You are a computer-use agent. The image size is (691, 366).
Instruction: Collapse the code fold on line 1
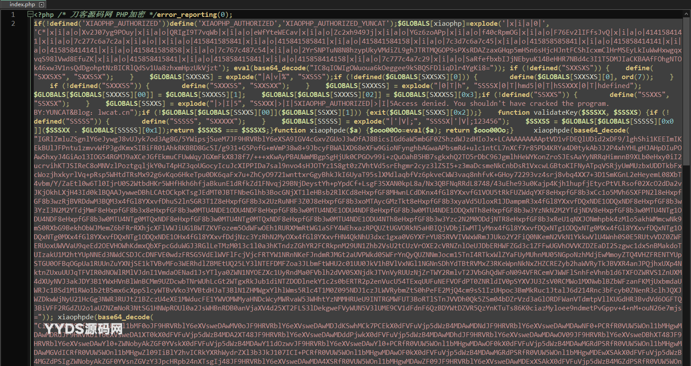(x=30, y=15)
